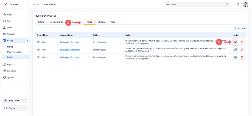Viewport: 252px width, 116px height.
Task: Open the user profile avatar
Action: coord(245,4)
